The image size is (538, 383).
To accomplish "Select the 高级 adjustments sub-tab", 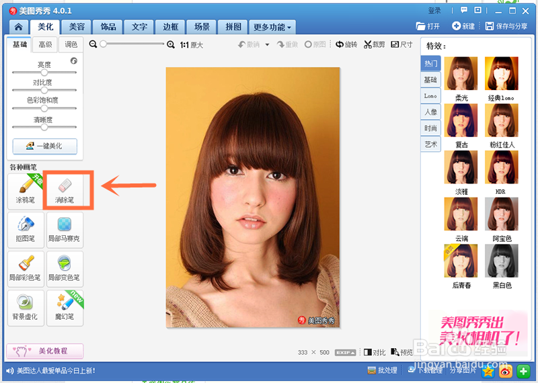I will pos(45,44).
